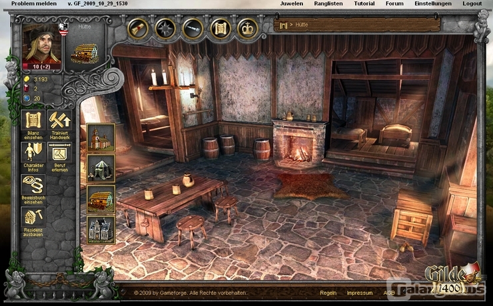Select the church building thumbnail
This screenshot has width=493, height=306.
click(101, 138)
